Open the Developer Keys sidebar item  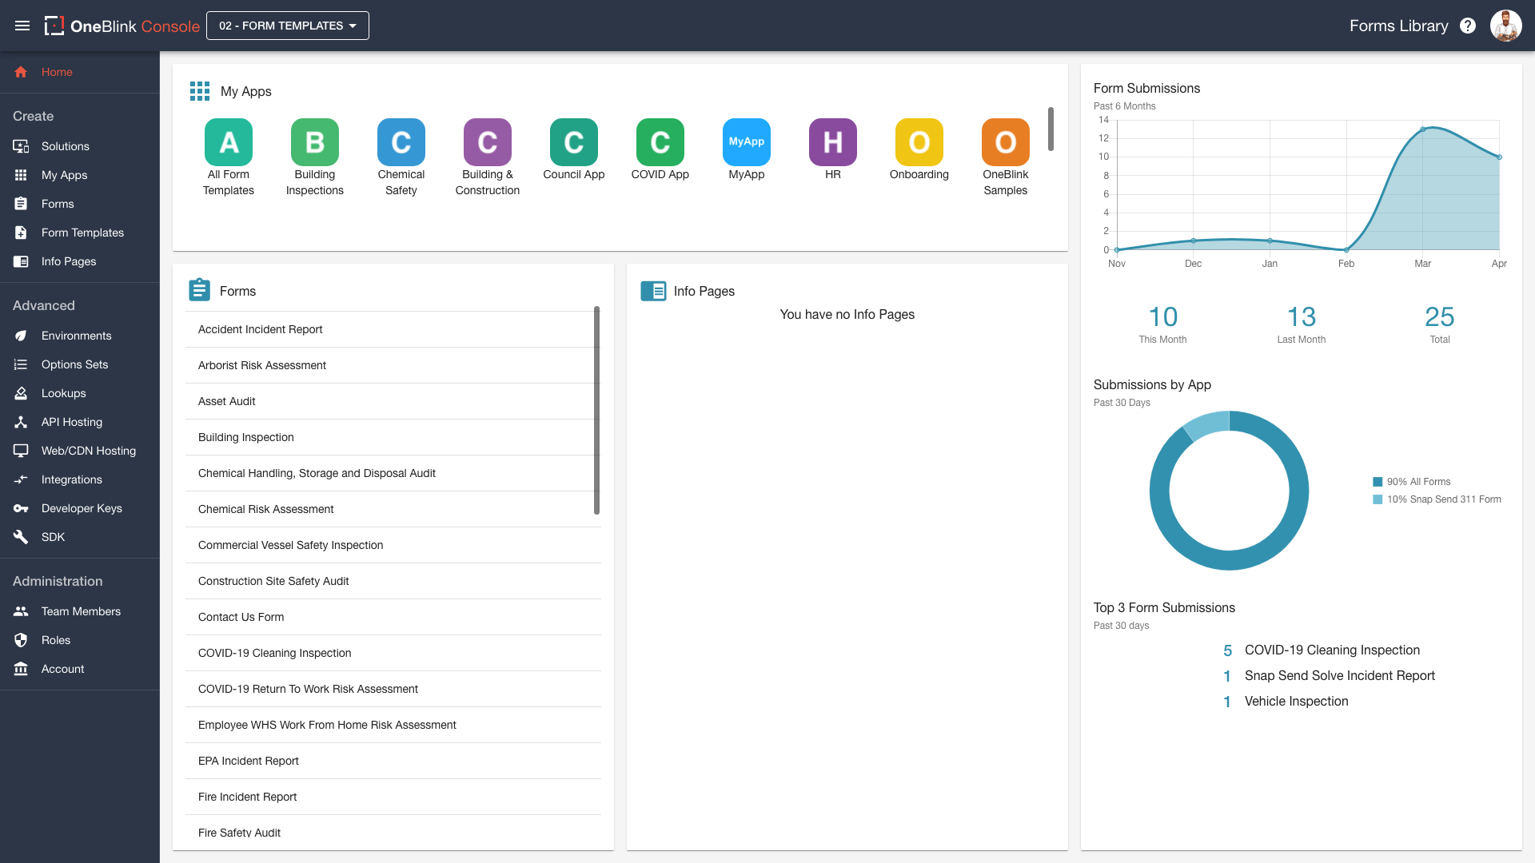tap(82, 508)
